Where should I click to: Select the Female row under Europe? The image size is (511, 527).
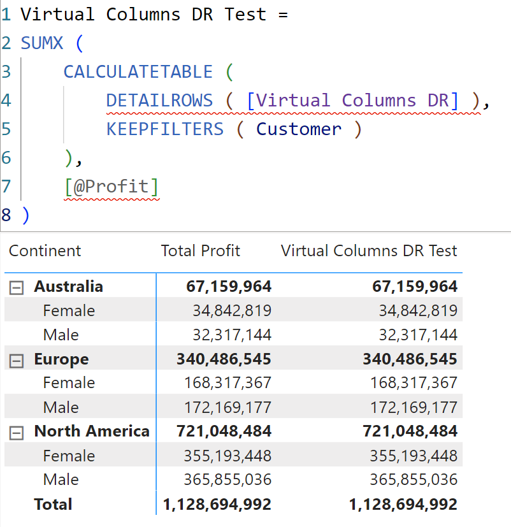click(x=69, y=383)
